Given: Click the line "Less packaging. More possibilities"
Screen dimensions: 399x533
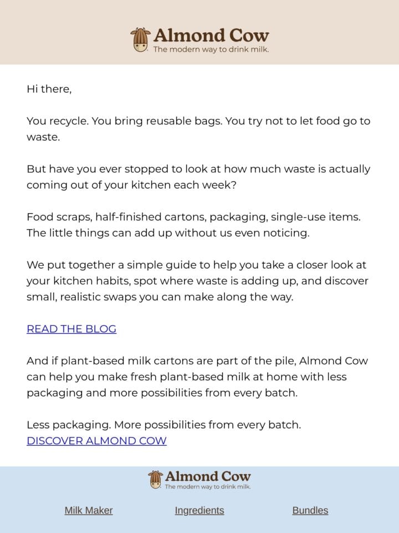Looking at the screenshot, I should click(x=164, y=425).
